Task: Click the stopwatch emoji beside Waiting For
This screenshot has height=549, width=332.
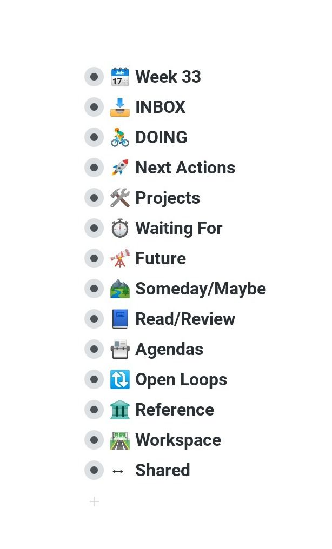Action: [x=120, y=228]
